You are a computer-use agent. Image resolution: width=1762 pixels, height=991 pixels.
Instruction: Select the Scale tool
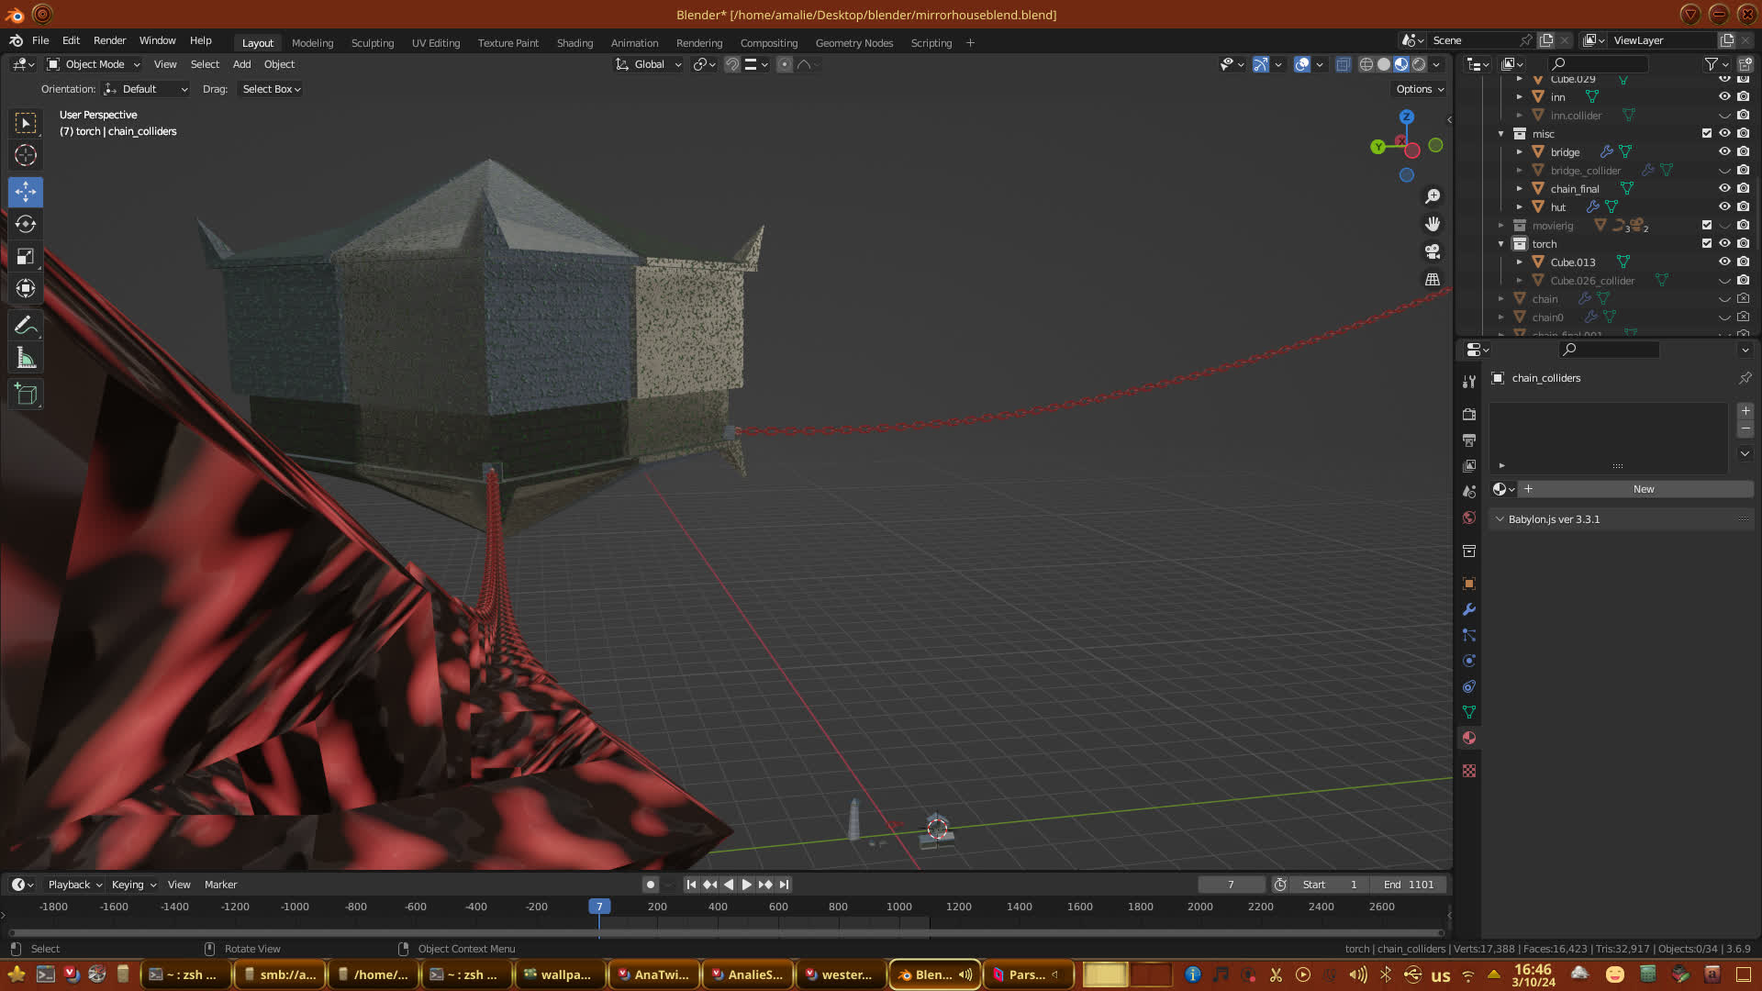point(26,257)
